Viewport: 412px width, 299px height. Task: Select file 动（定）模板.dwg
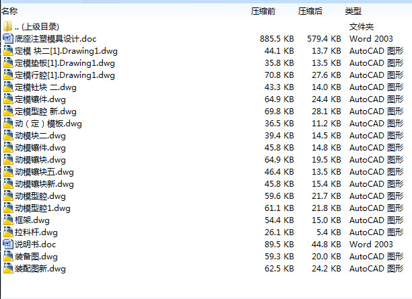pos(48,124)
